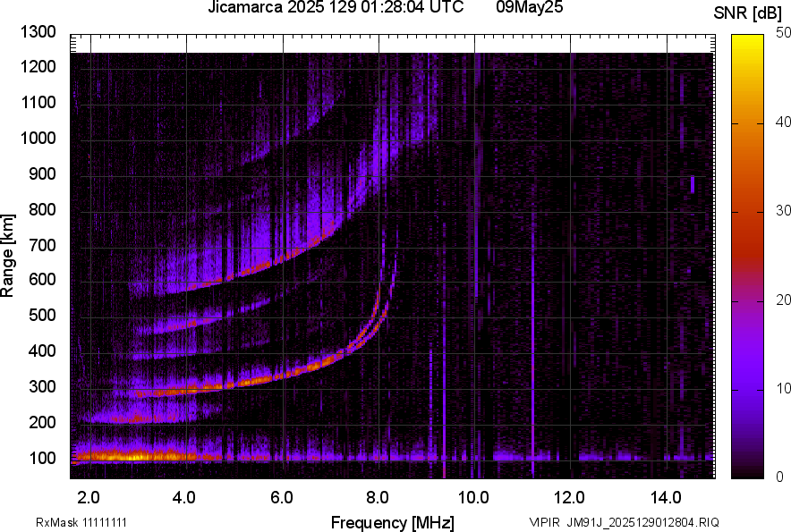Click the plot title 'Jicamarca 2025 129 01:28:04 UTC'
The height and width of the screenshot is (532, 791).
336,7
